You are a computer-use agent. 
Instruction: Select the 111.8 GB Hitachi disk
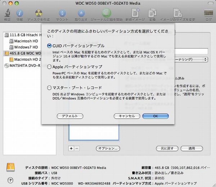pos(23,35)
